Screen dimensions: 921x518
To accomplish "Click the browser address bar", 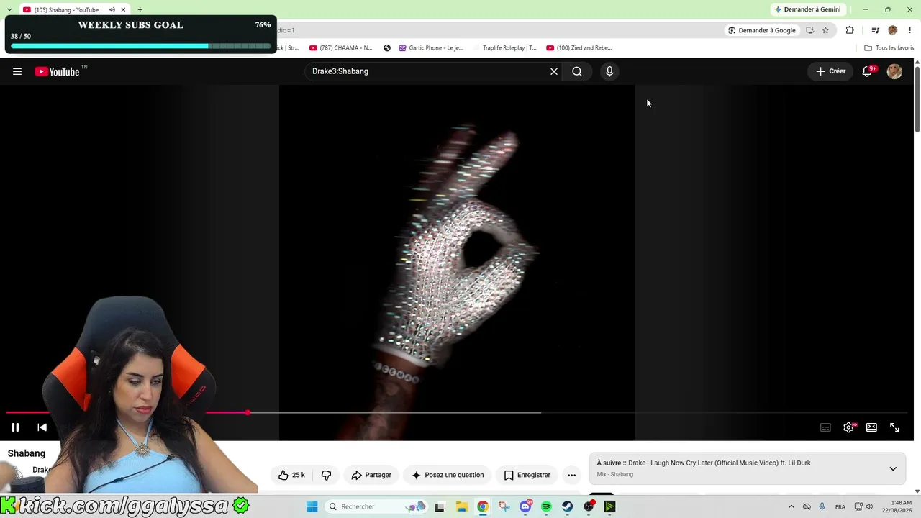I will pos(500,30).
